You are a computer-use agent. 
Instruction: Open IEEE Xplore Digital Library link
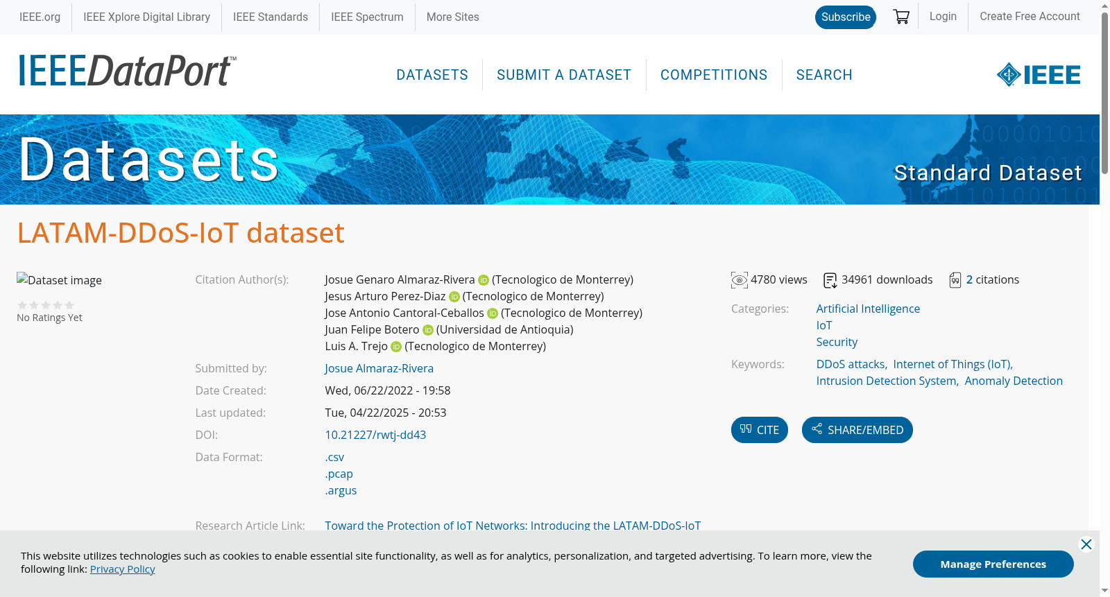(x=146, y=17)
